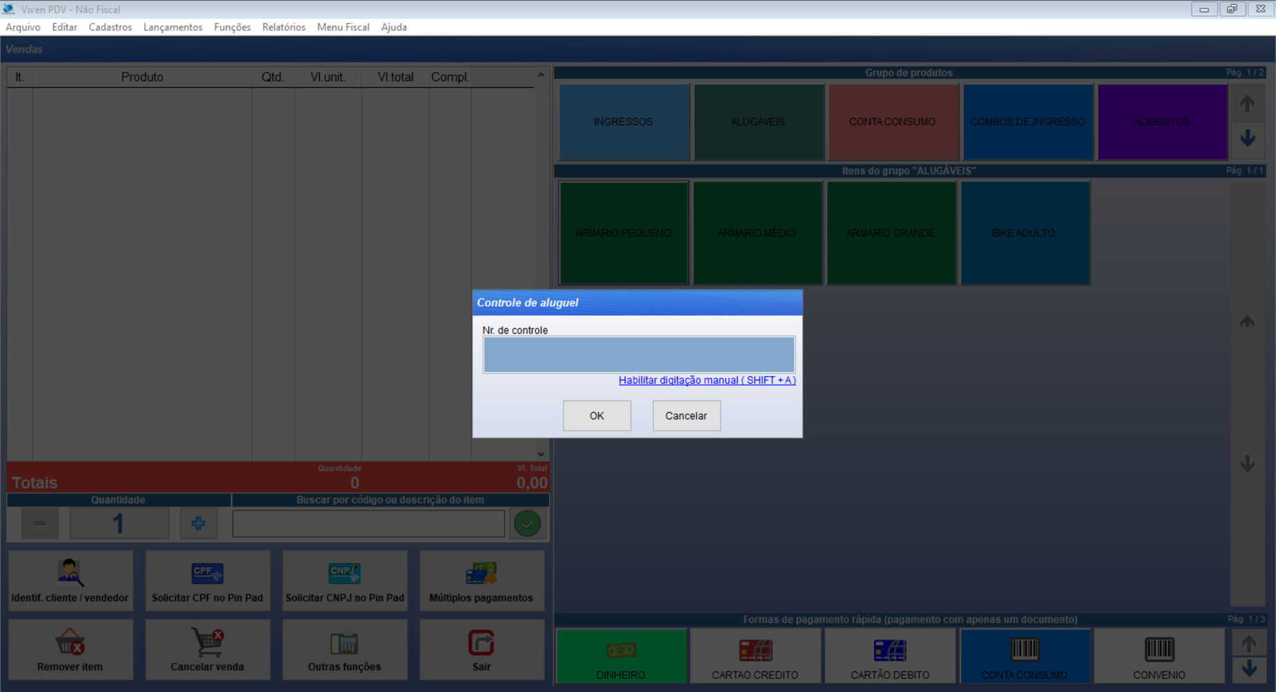This screenshot has width=1276, height=692.
Task: Pay with CARTAO CREDITO
Action: coord(756,655)
